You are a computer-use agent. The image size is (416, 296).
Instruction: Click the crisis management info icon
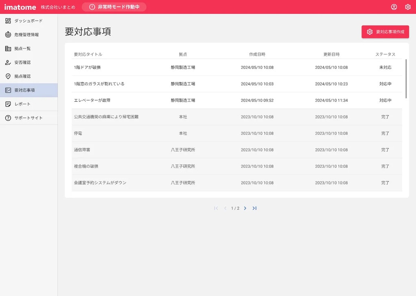pos(8,35)
